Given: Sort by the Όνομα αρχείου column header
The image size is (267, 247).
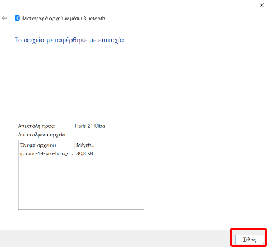Looking at the screenshot, I should point(46,145).
